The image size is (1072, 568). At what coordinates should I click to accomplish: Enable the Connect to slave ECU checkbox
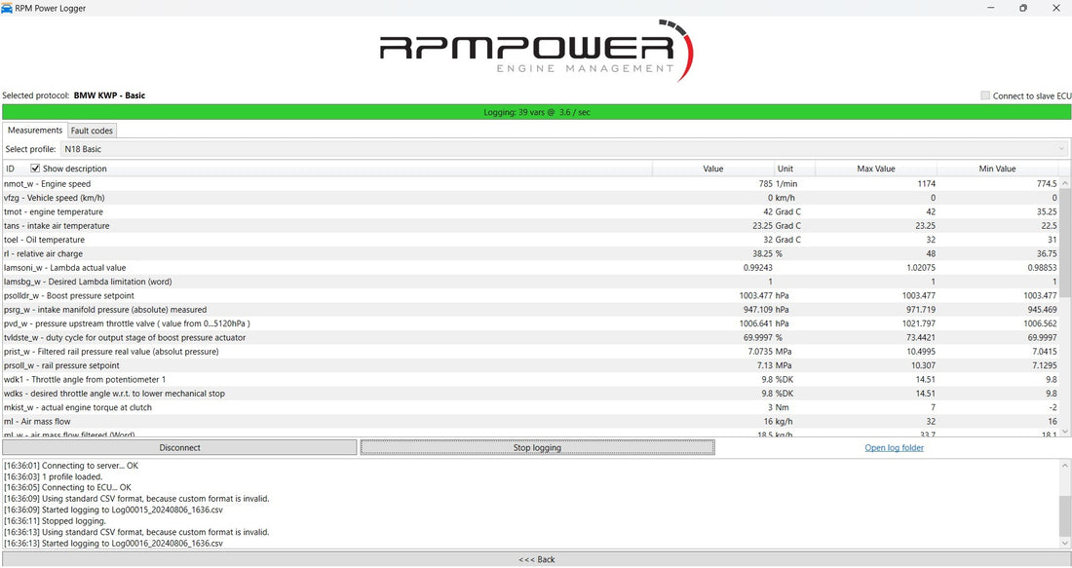coord(985,95)
